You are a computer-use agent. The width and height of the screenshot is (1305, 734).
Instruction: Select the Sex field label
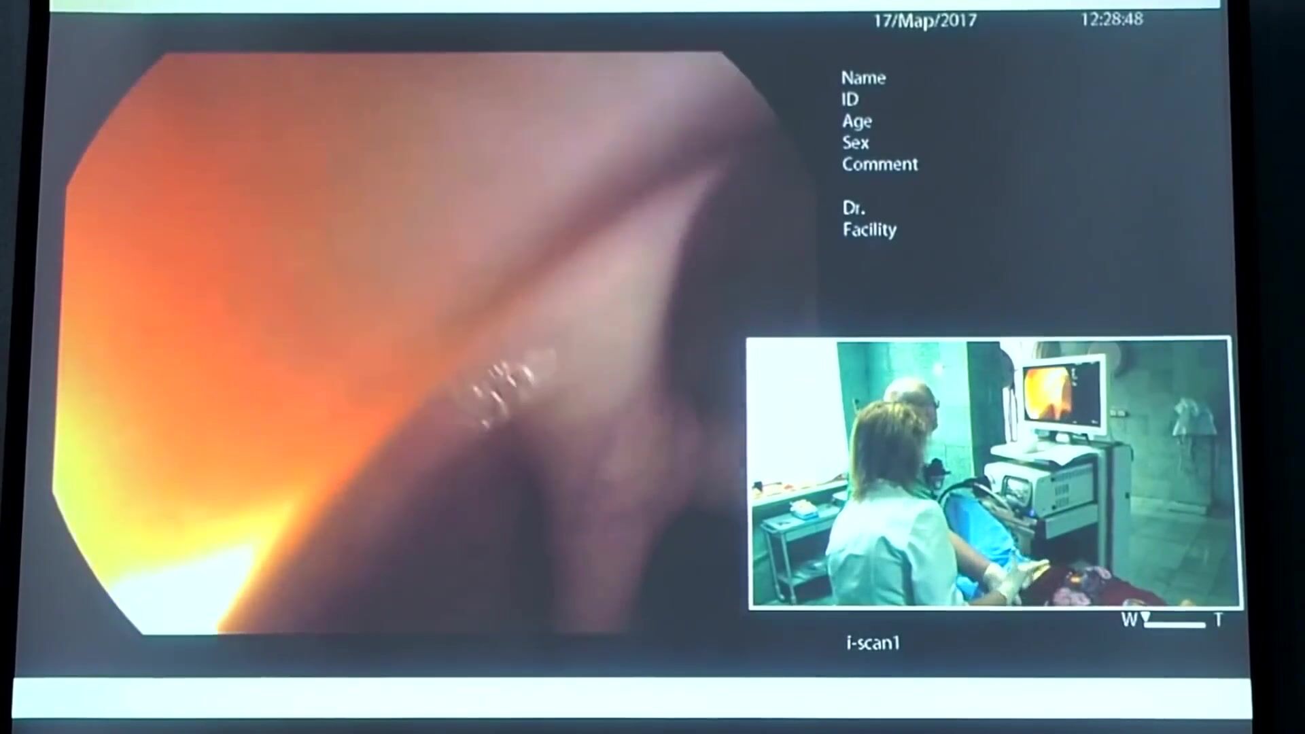point(855,143)
